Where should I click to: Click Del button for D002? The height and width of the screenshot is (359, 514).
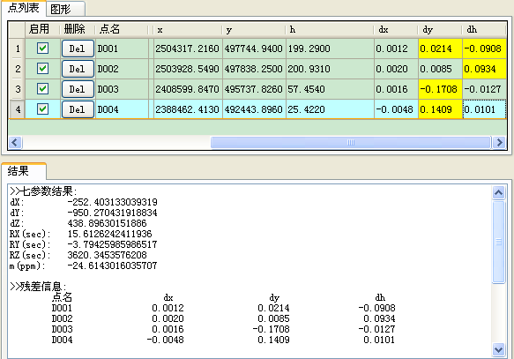78,69
